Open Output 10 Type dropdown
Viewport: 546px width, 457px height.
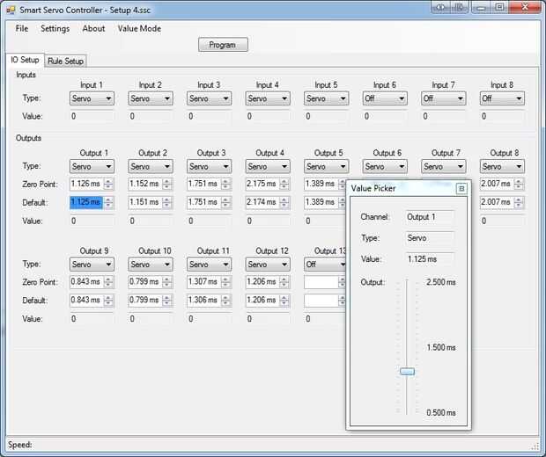150,265
